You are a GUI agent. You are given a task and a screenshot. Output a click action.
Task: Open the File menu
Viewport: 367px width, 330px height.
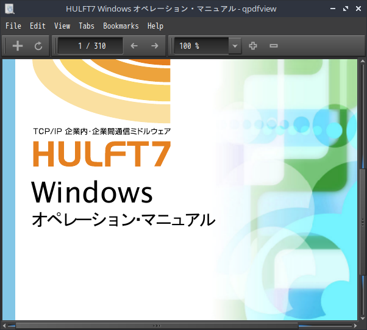13,26
